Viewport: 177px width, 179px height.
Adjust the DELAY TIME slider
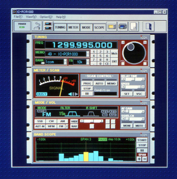pos(133,79)
